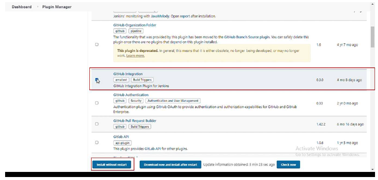Viewport: 378px width, 180px height.
Task: Click the emailext tag
Action: [121, 80]
